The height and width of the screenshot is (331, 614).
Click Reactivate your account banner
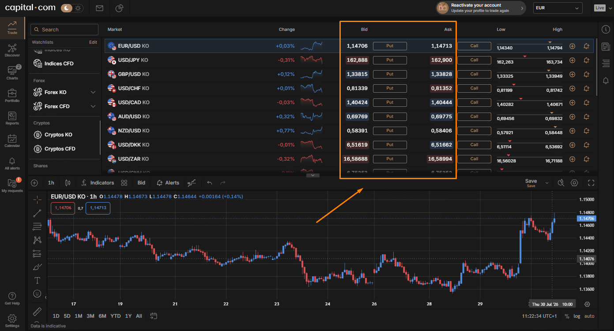[481, 8]
